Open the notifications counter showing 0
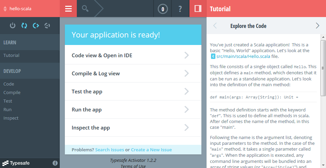 pyautogui.click(x=163, y=9)
